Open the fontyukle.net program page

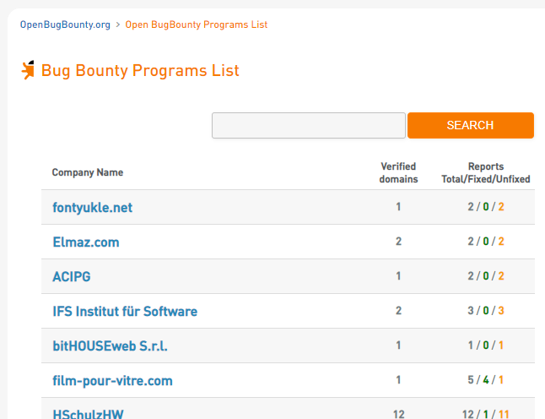pos(93,208)
